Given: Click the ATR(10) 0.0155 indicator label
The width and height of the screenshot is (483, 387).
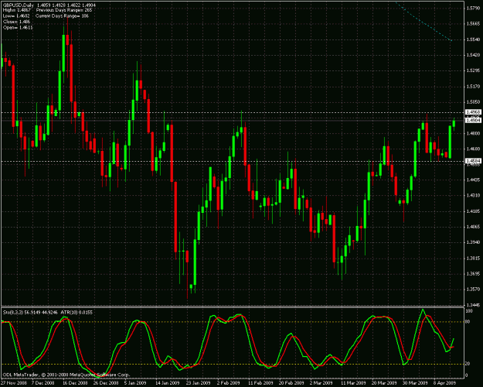Looking at the screenshot, I should (77, 313).
